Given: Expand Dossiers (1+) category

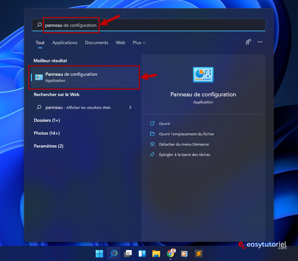Looking at the screenshot, I should [47, 120].
